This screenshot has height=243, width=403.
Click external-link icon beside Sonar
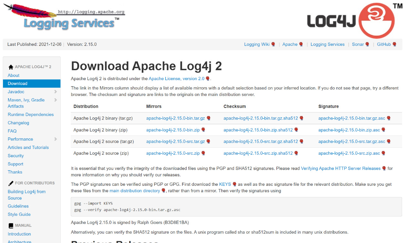(367, 44)
